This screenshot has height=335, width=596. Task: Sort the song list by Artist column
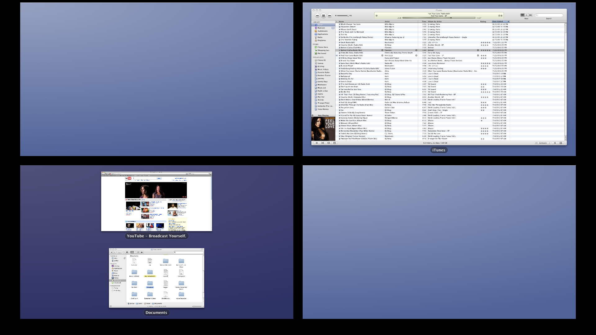[x=387, y=22]
